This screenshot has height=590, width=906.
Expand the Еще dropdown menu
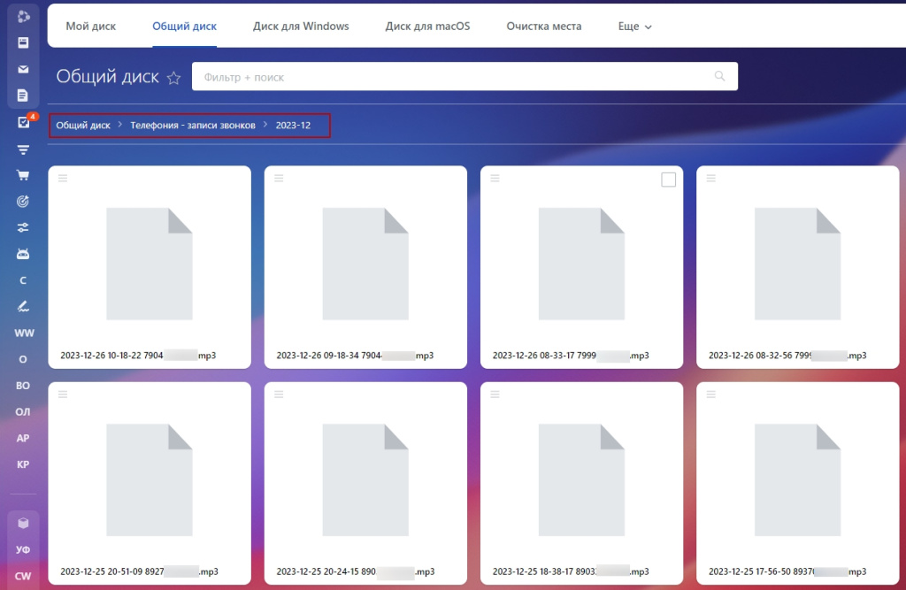pyautogui.click(x=634, y=27)
